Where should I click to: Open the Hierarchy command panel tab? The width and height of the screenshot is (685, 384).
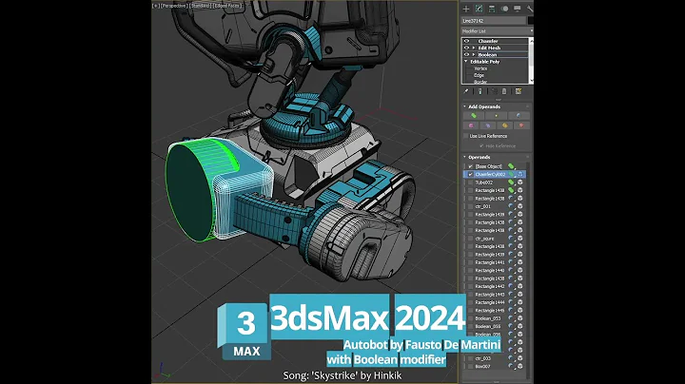[492, 9]
